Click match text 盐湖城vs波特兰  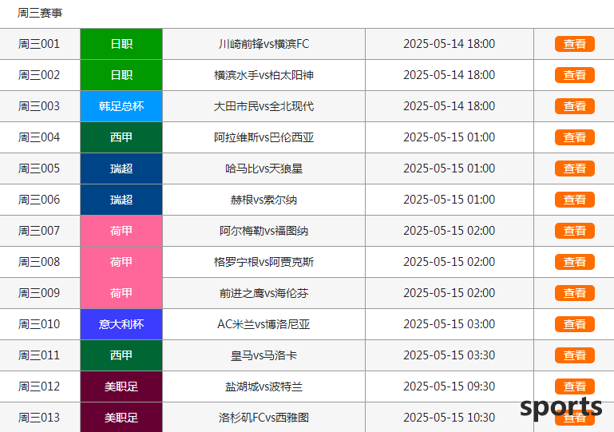point(264,386)
